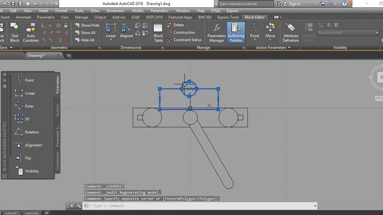Open dropdown under Linear constraint button
Viewport: 383px width, 215px height.
[111, 40]
